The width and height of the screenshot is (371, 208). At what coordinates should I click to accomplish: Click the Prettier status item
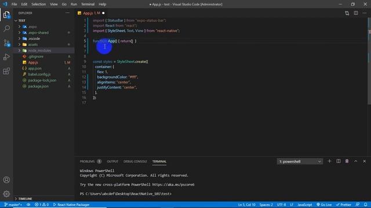click(344, 205)
